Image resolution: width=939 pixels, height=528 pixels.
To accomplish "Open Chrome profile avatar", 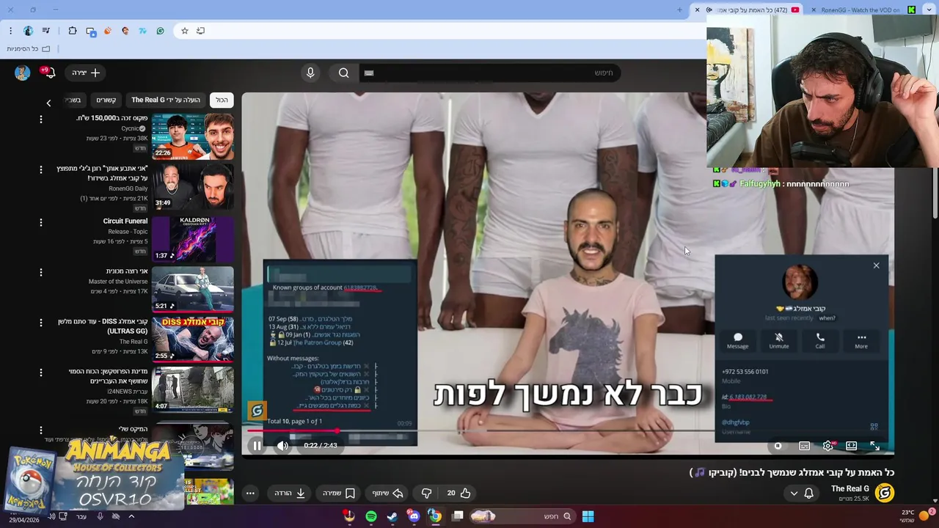I will (29, 31).
